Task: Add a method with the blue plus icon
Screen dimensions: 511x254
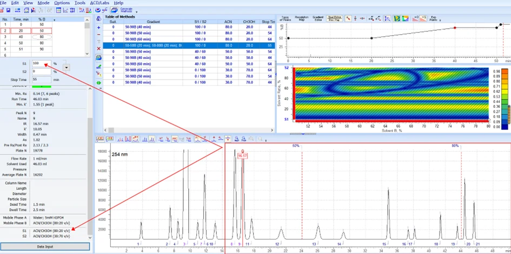Action: tap(99, 28)
